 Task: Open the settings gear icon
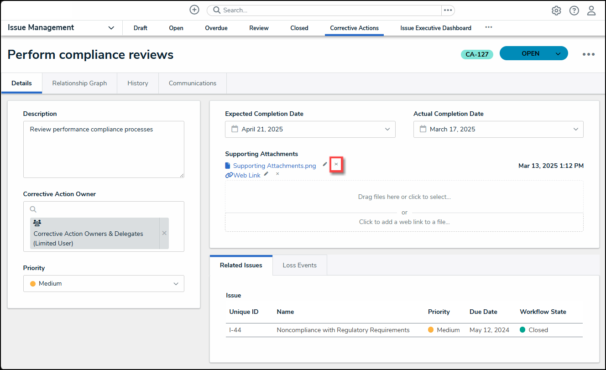tap(556, 10)
